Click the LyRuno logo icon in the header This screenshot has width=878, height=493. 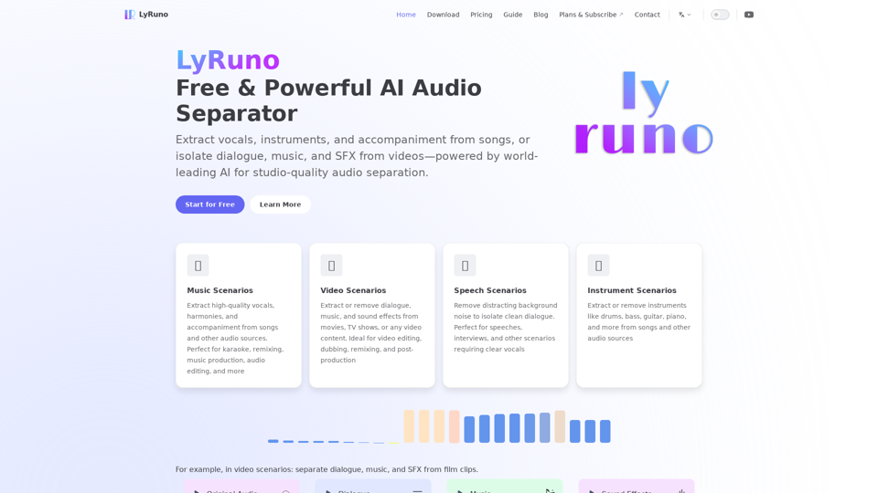129,15
